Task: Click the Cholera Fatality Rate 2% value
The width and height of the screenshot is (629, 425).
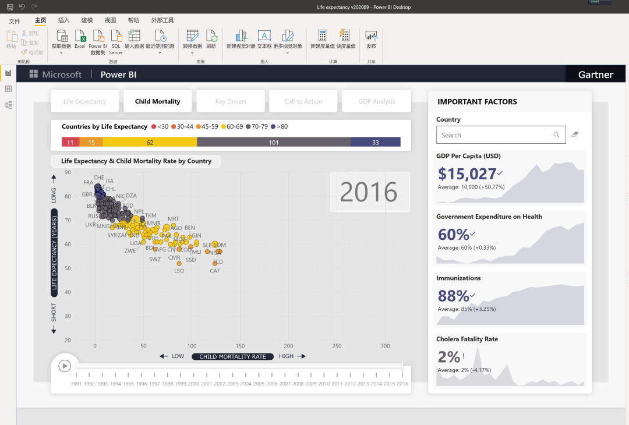Action: point(449,357)
